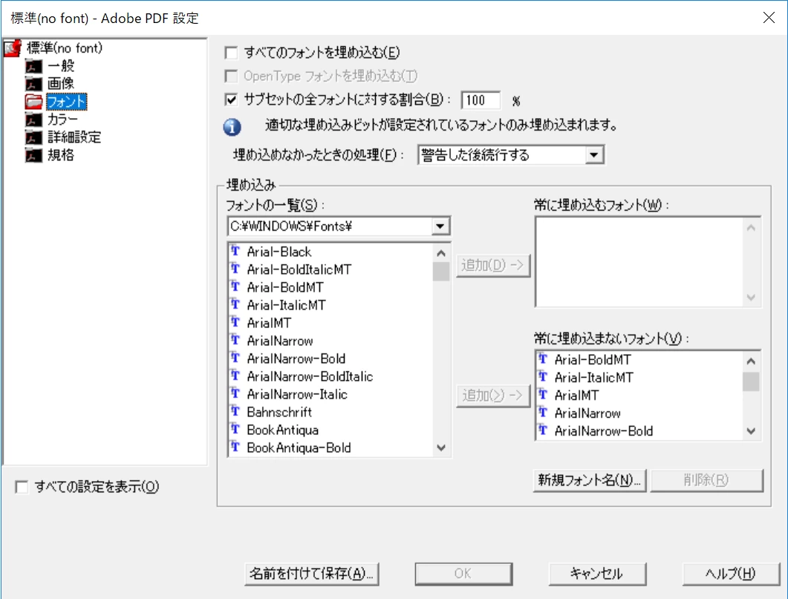
Task: Click the font list scrollbar thumb
Action: click(x=441, y=272)
